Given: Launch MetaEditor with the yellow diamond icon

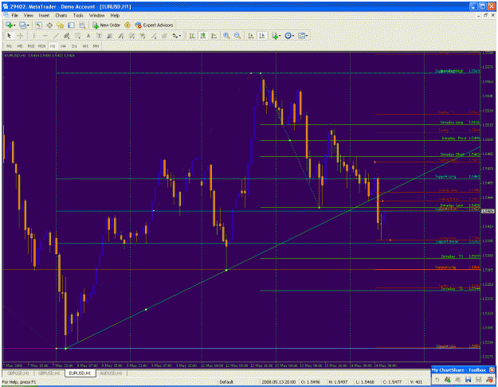Looking at the screenshot, I should pos(127,25).
